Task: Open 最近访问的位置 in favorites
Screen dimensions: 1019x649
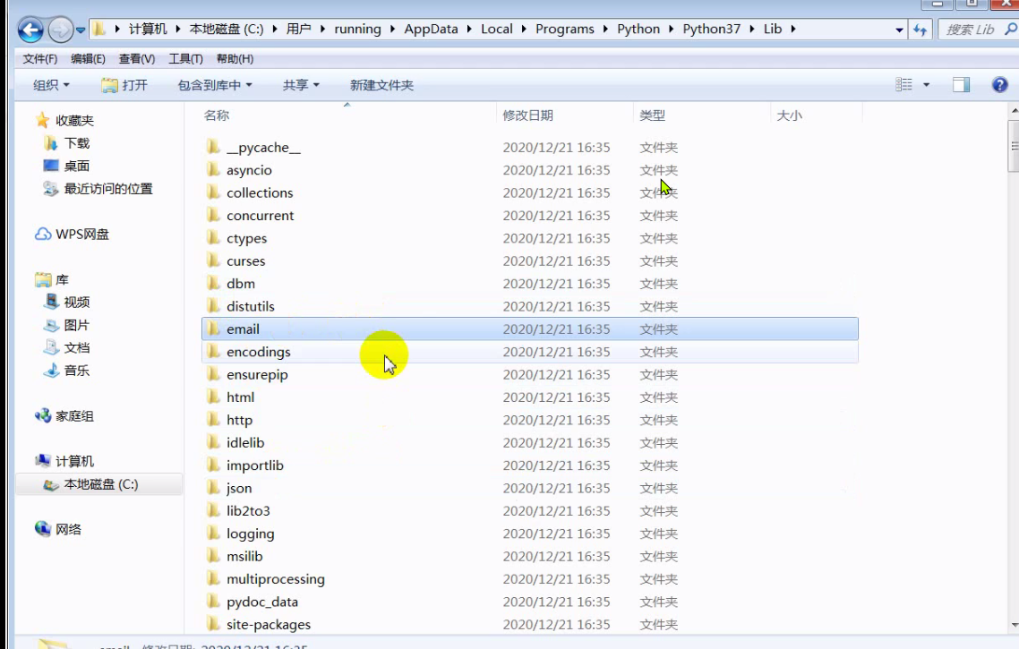Action: [x=107, y=189]
